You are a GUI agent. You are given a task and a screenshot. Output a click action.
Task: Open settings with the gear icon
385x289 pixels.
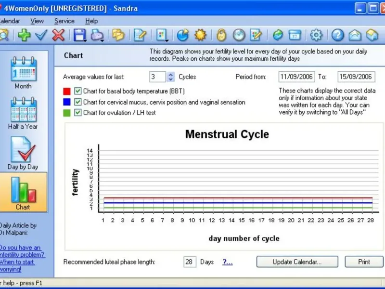316,35
